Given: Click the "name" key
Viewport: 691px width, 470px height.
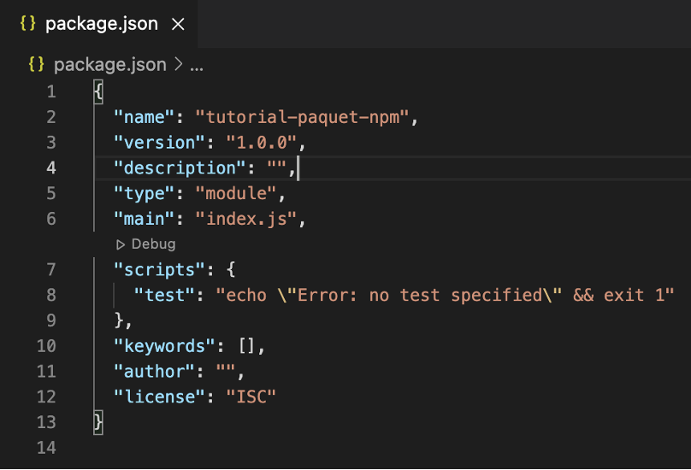Looking at the screenshot, I should coord(145,118).
